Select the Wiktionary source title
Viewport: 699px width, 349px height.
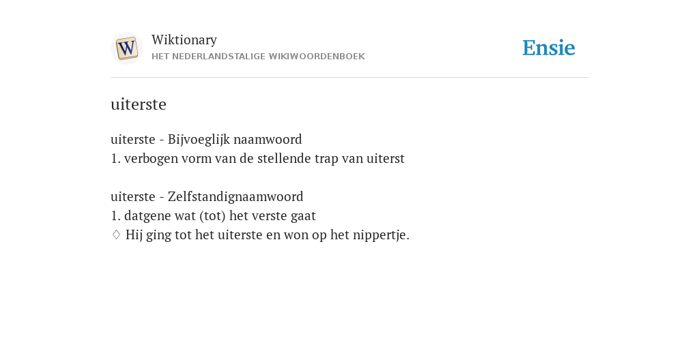click(184, 40)
